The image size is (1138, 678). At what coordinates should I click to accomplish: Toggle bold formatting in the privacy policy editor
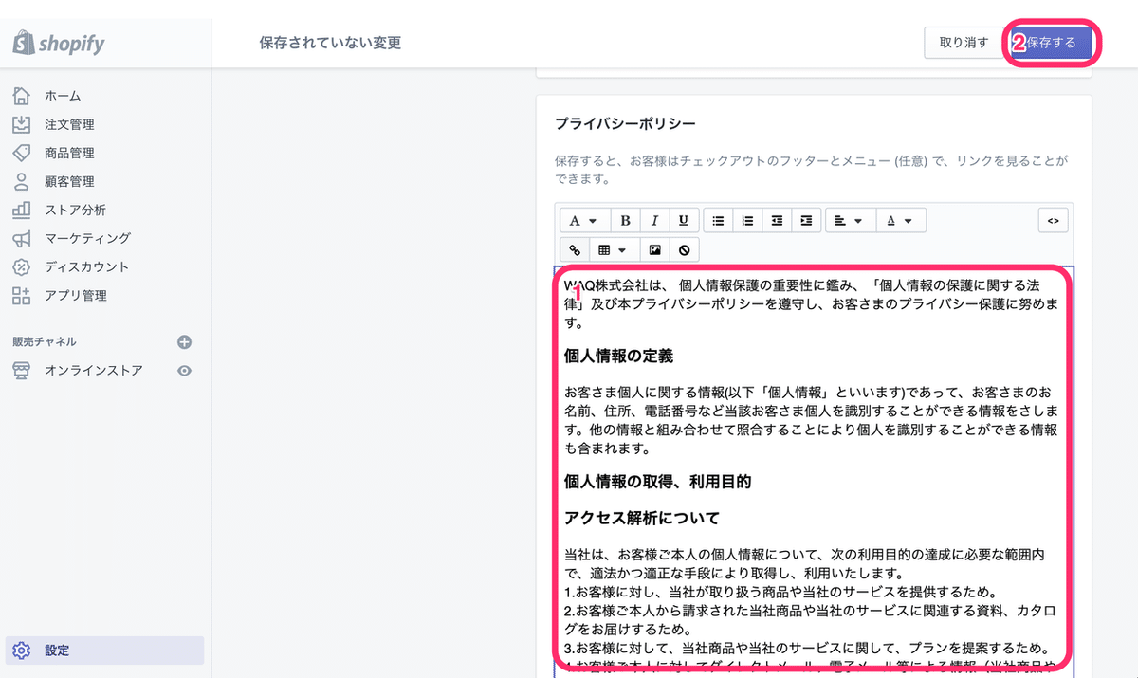(625, 220)
